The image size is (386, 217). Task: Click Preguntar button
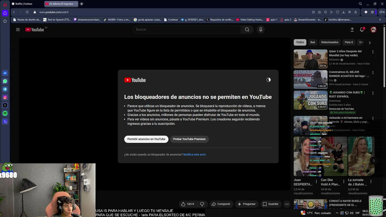pos(246,204)
